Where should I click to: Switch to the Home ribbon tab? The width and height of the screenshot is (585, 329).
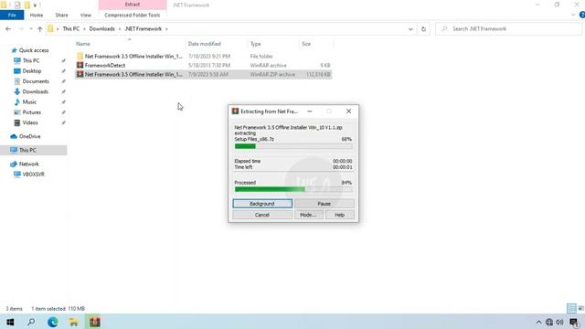tap(37, 15)
